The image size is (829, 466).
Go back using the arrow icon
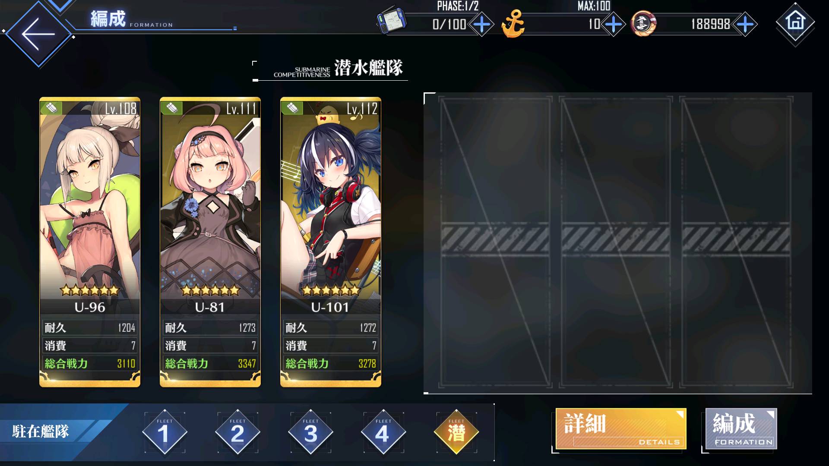[39, 34]
